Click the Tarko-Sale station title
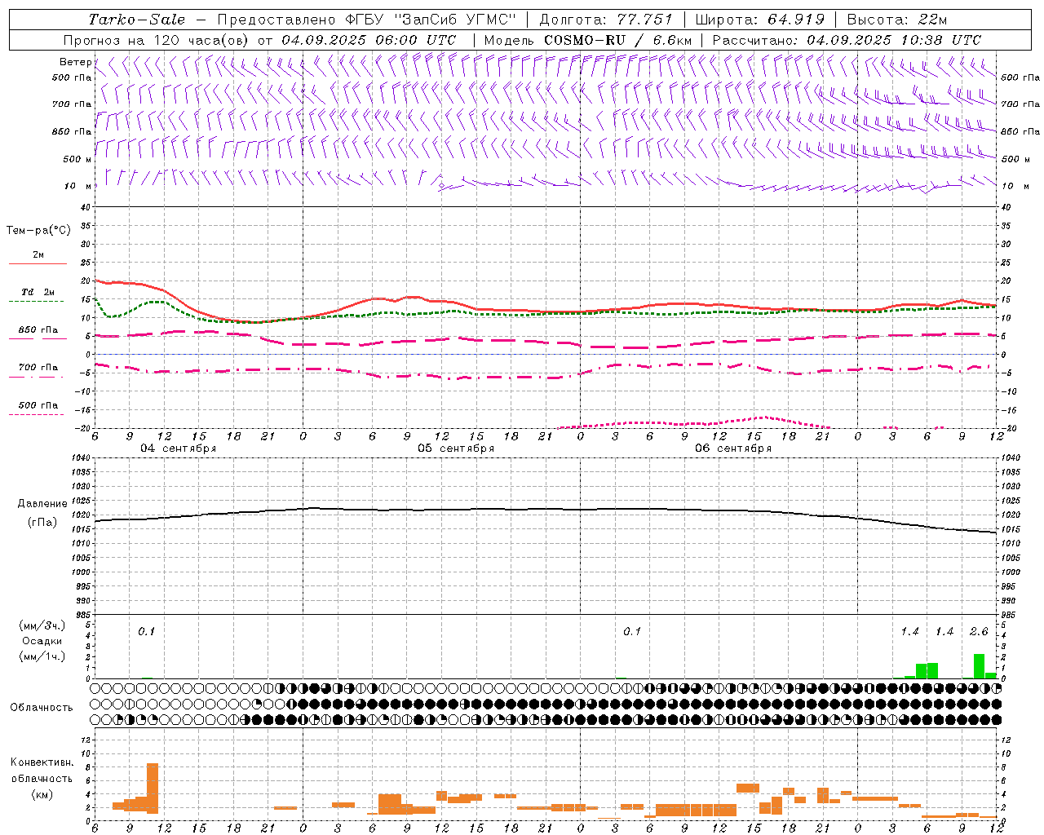1044x835 pixels. coord(136,20)
